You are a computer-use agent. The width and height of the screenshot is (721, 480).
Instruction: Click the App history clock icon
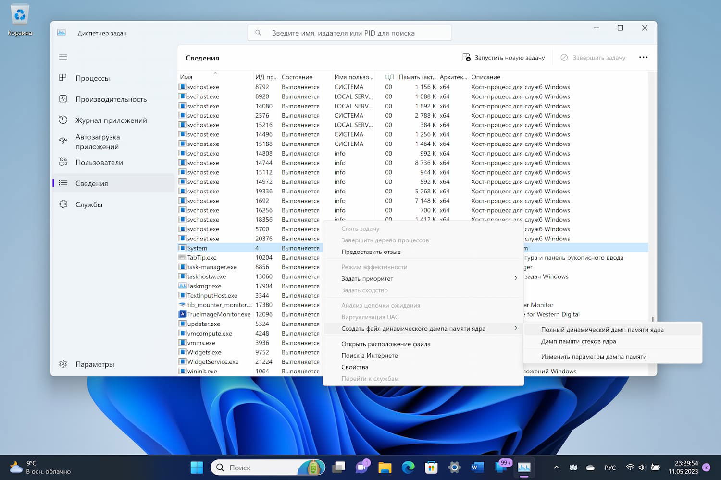pos(63,120)
